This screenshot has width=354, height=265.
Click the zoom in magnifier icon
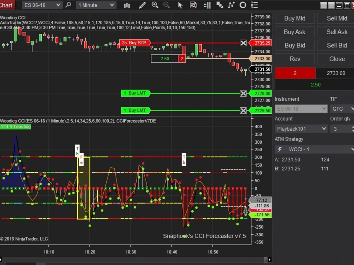(x=155, y=5)
